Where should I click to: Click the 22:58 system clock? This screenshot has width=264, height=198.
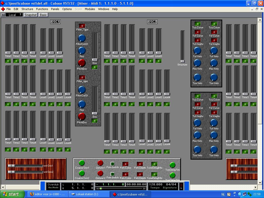(257, 194)
